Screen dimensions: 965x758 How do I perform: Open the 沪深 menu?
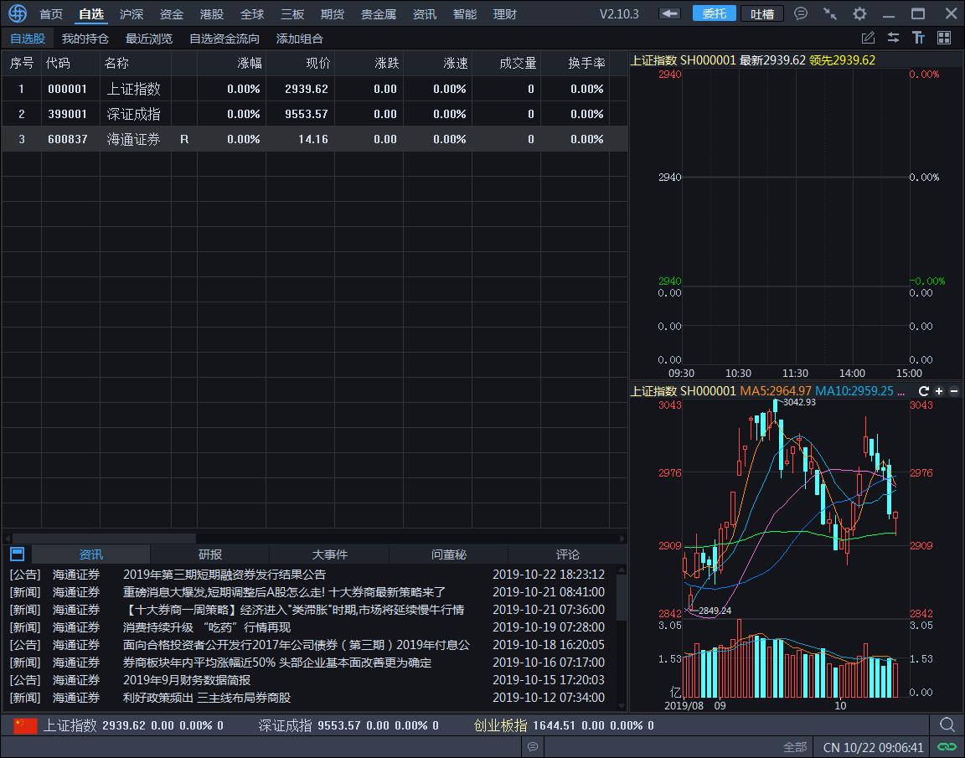[132, 14]
